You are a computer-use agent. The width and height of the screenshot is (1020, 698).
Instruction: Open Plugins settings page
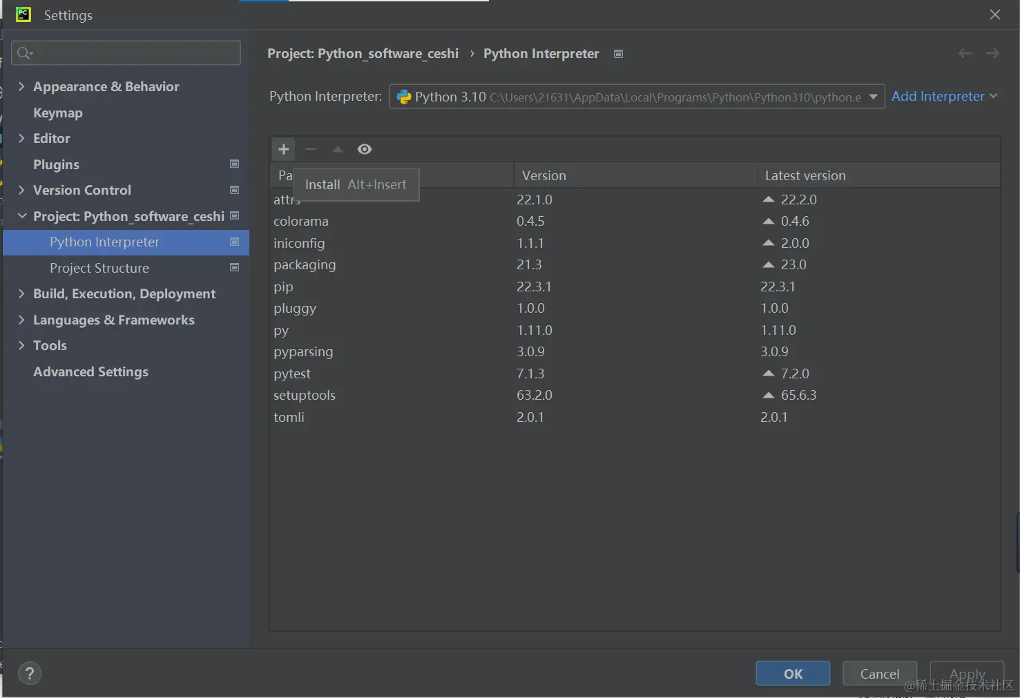56,164
